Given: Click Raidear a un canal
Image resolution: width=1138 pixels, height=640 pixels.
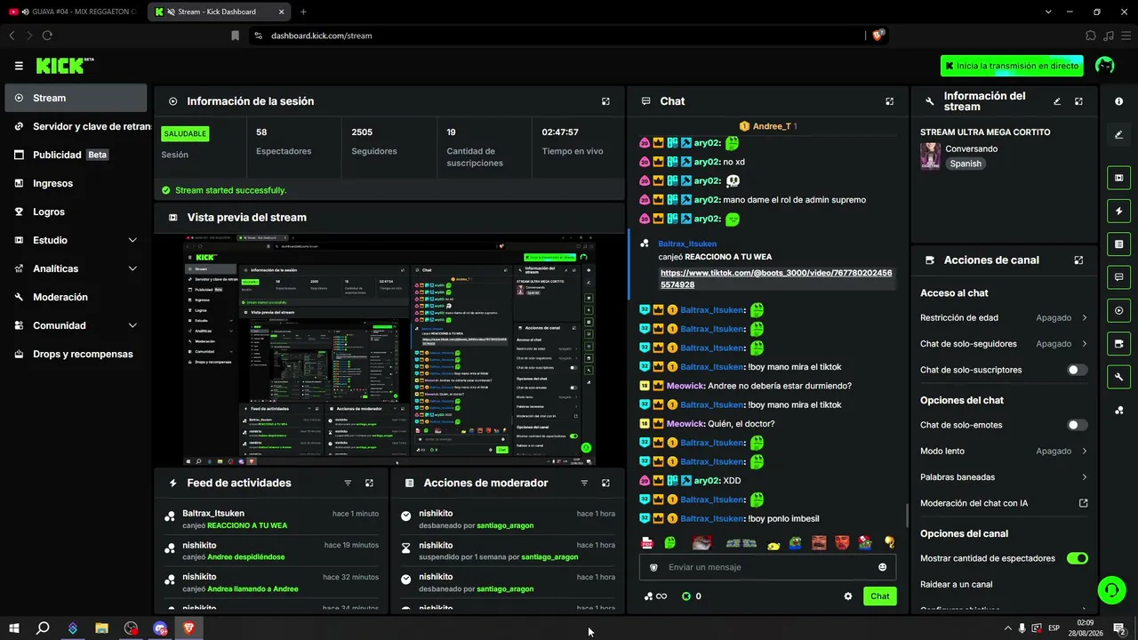Looking at the screenshot, I should [x=957, y=584].
